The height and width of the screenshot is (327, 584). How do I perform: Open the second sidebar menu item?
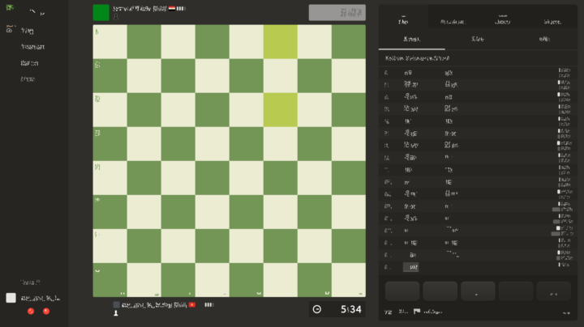coord(32,47)
